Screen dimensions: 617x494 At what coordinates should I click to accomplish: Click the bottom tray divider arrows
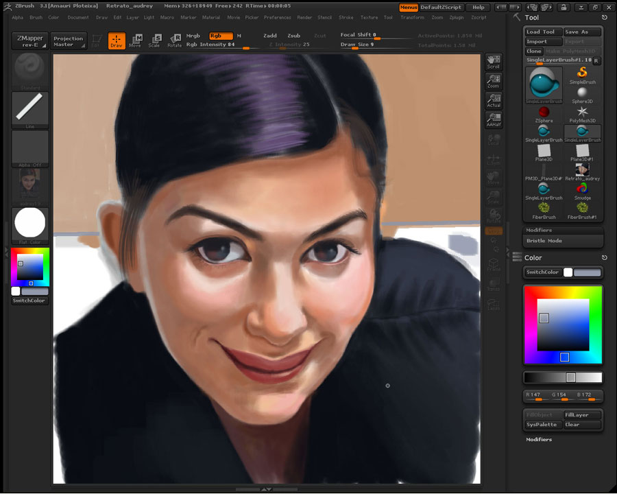tap(267, 489)
